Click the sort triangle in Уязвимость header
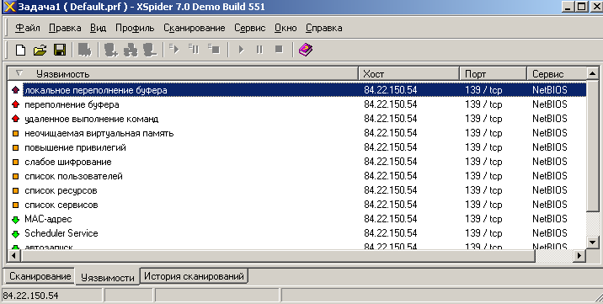 (19, 73)
